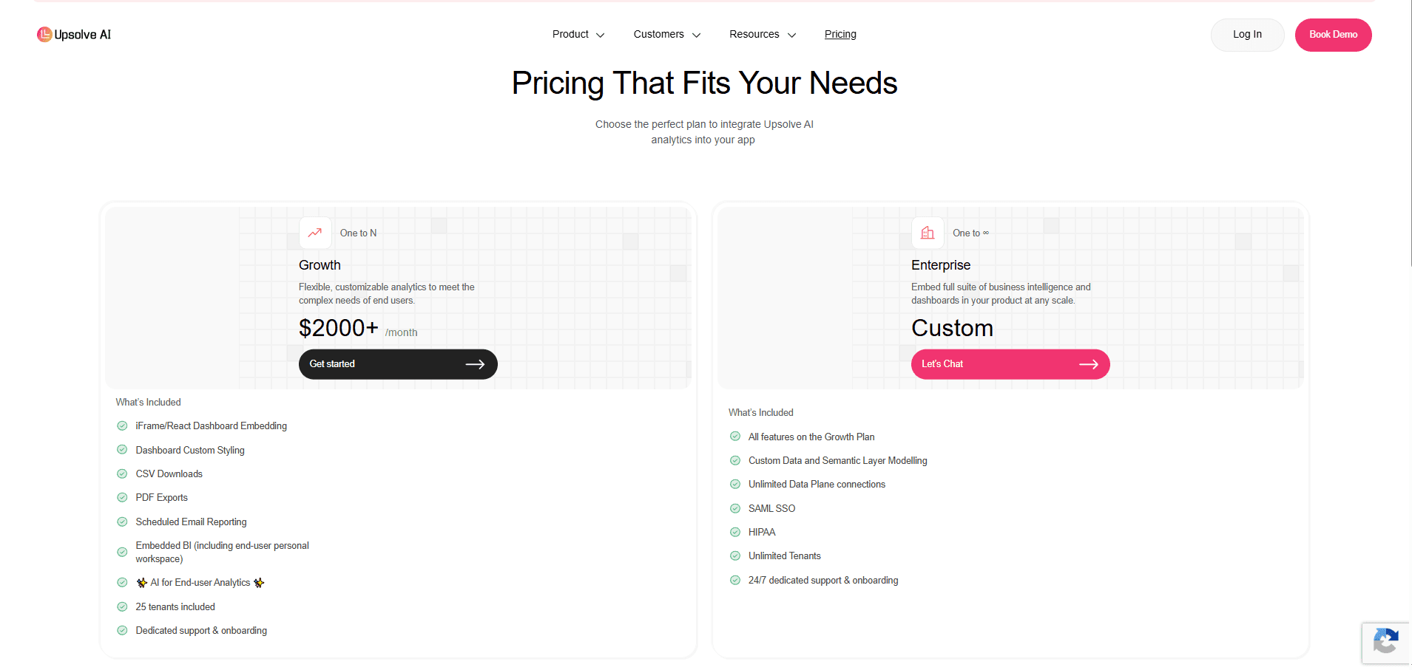Select the Growth plan trend-arrow icon
This screenshot has height=670, width=1412.
[315, 233]
